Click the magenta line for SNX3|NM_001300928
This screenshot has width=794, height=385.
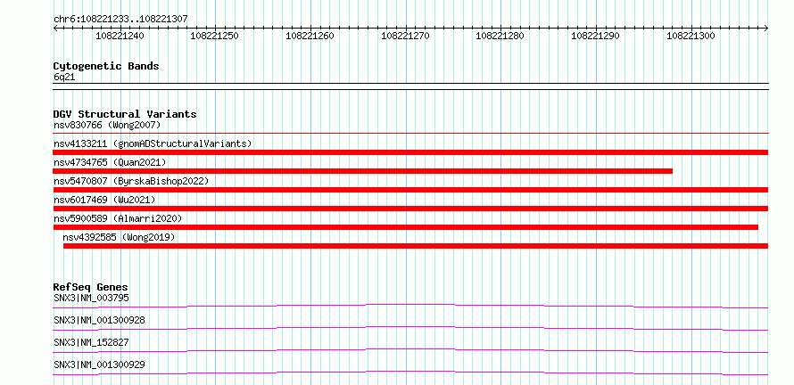(x=410, y=328)
